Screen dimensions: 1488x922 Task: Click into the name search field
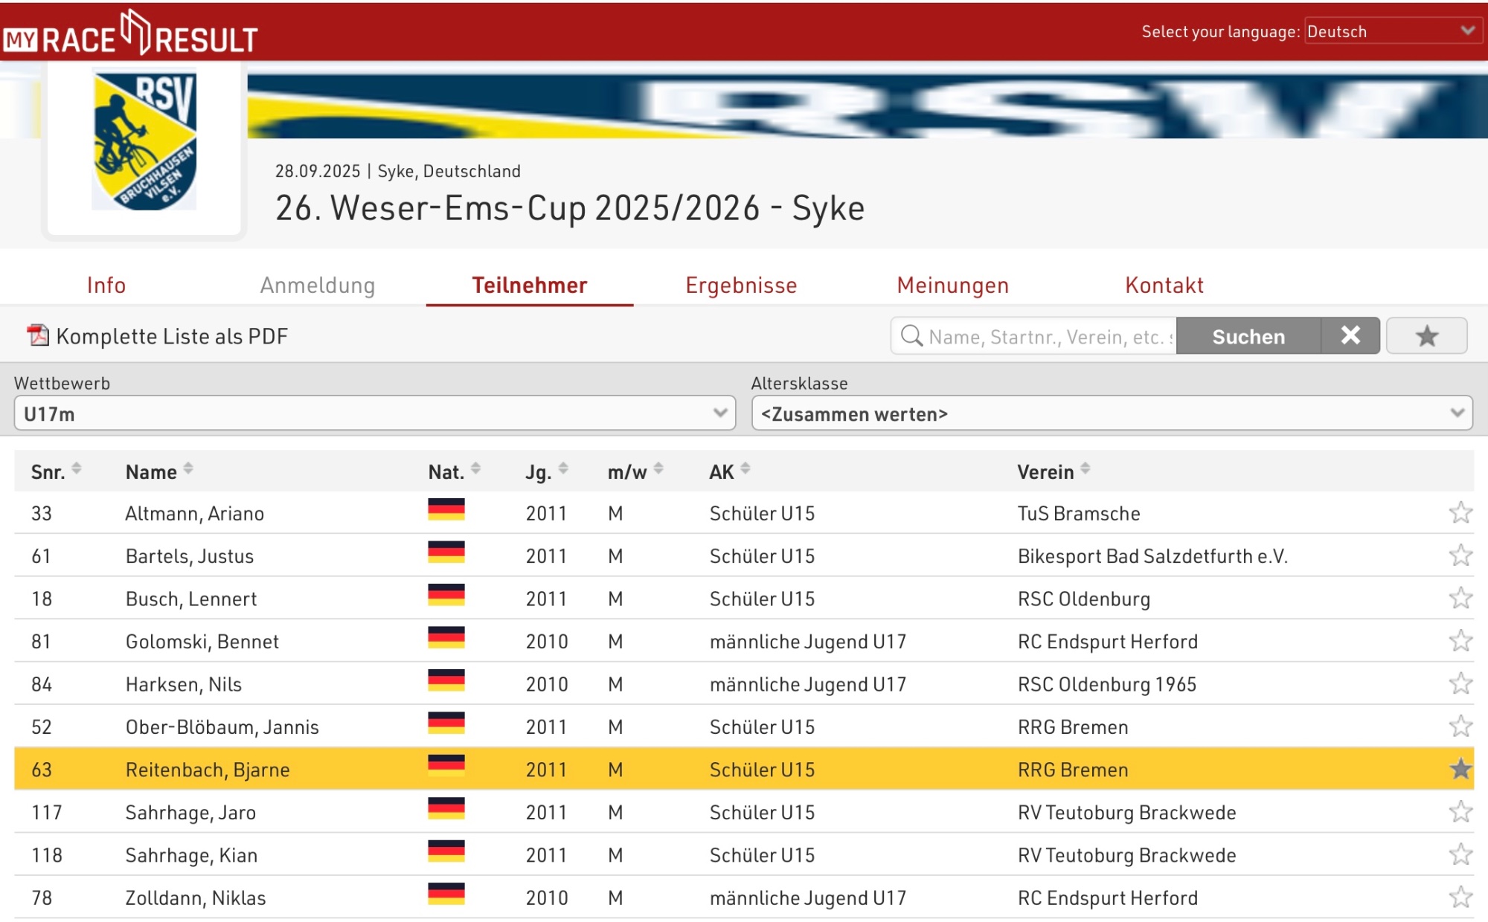[x=1049, y=337]
